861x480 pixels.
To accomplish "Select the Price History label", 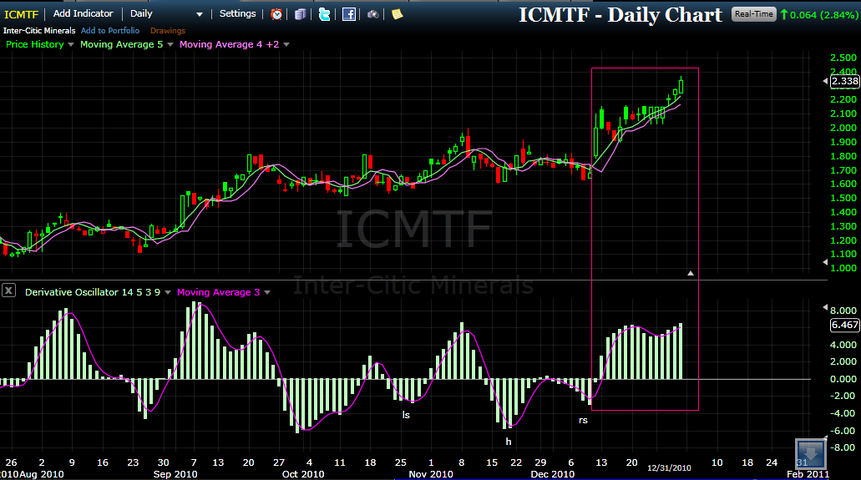I will [34, 44].
